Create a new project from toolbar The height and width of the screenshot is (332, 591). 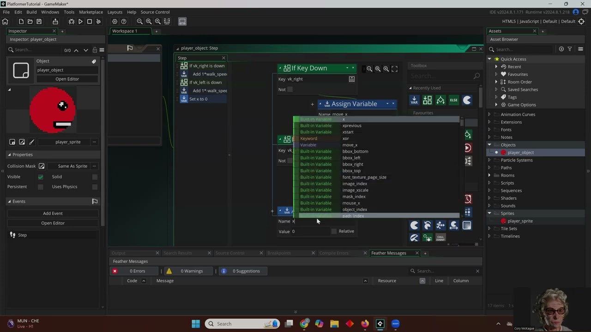tap(21, 21)
